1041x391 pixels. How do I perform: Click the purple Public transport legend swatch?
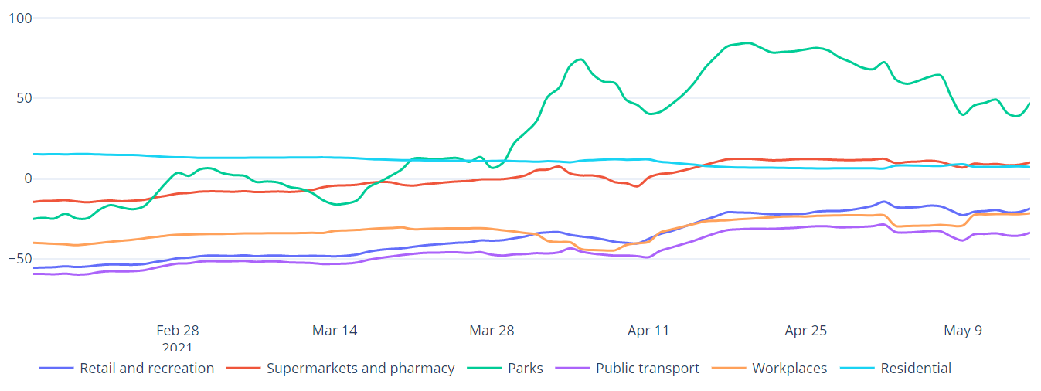pos(573,369)
